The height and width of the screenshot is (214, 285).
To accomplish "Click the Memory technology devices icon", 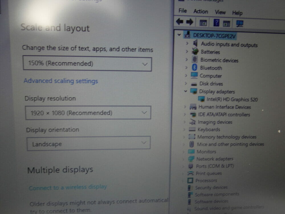I will click(x=192, y=136).
